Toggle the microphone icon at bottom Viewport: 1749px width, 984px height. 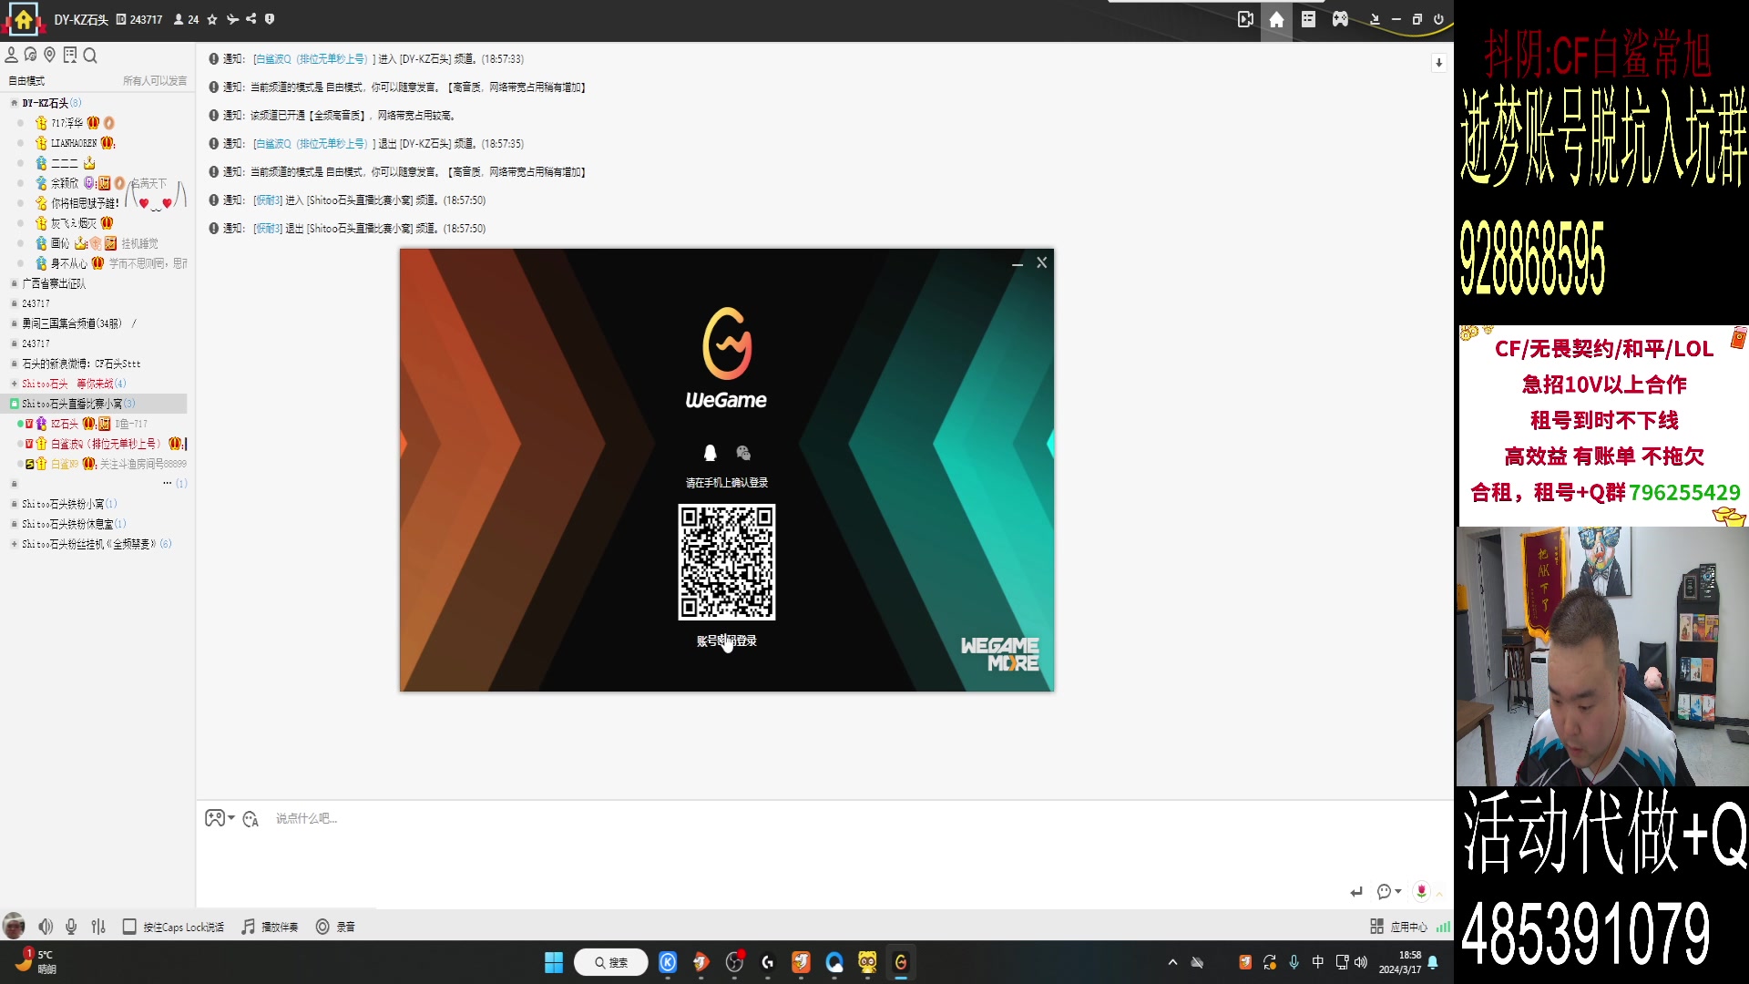tap(71, 927)
